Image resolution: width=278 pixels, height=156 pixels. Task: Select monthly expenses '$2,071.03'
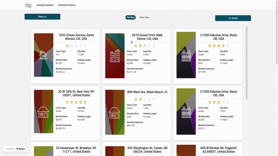(132, 72)
